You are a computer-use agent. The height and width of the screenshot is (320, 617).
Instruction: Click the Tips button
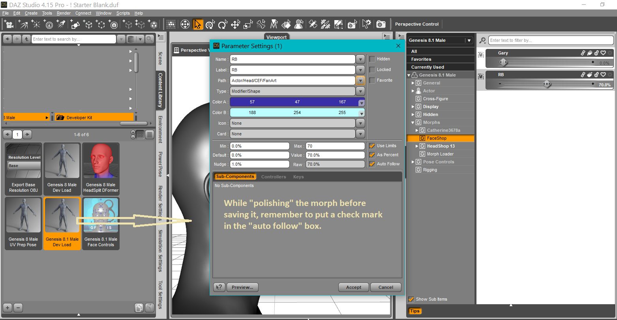(x=415, y=311)
